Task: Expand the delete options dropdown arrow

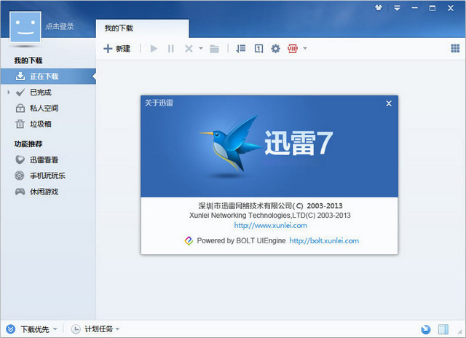Action: (x=201, y=48)
